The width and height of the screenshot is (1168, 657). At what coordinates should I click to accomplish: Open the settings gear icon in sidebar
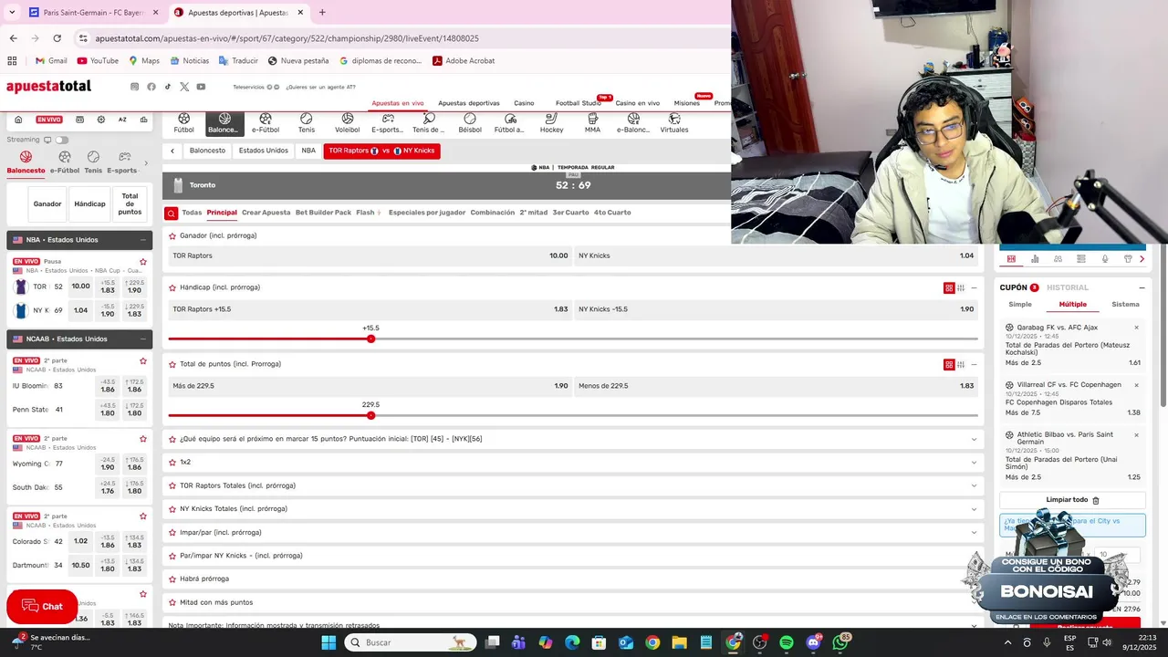point(101,120)
